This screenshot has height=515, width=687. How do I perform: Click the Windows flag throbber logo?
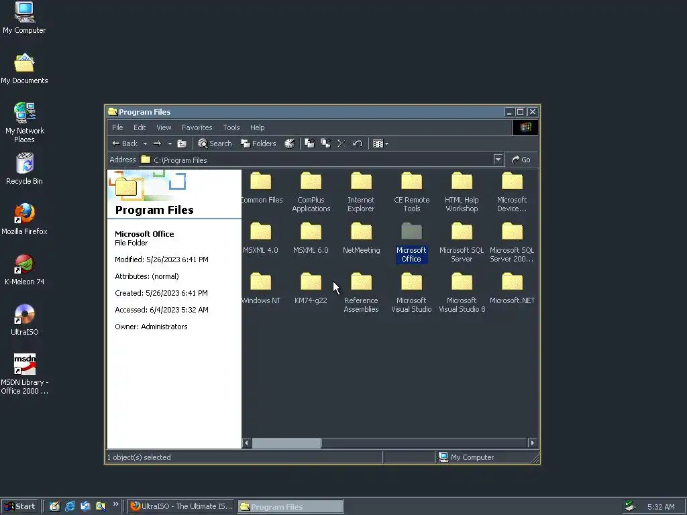(x=525, y=127)
